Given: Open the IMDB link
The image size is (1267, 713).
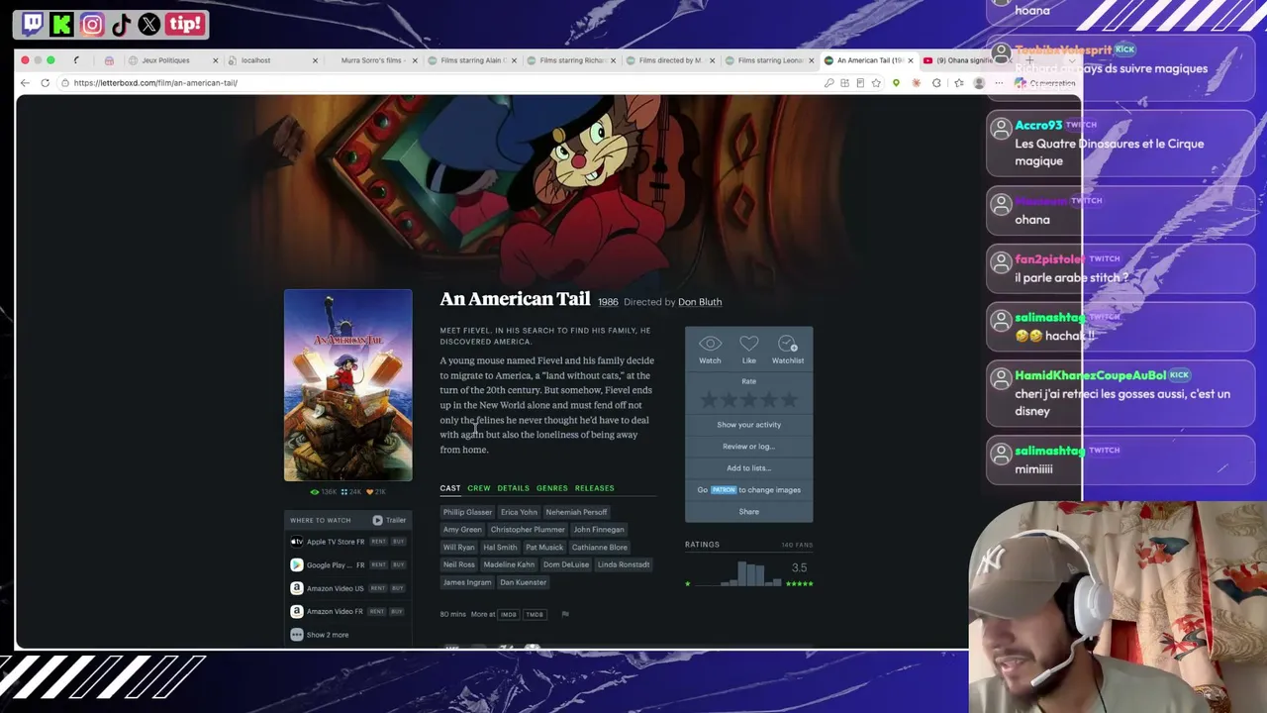Looking at the screenshot, I should [x=509, y=615].
